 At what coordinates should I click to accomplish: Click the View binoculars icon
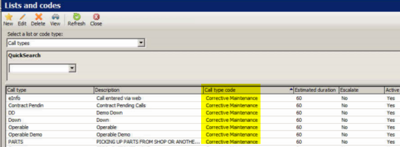[x=55, y=17]
